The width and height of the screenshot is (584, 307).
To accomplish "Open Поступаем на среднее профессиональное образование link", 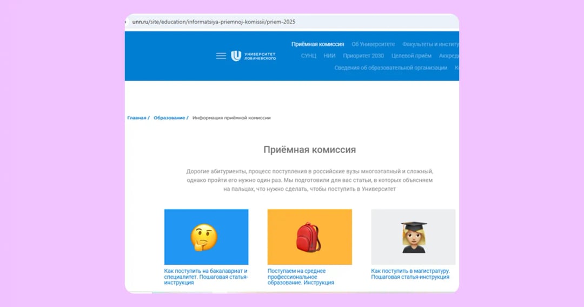I will click(301, 277).
